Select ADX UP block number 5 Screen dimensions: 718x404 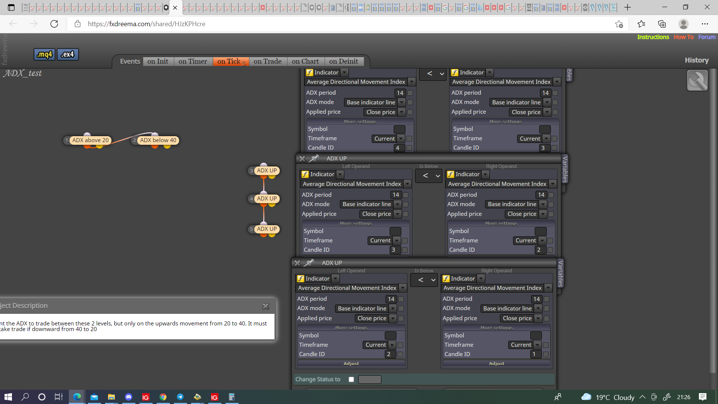pyautogui.click(x=267, y=229)
